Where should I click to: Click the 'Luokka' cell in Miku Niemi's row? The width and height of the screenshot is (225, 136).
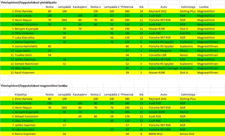208,68
